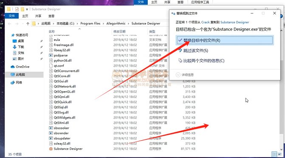The image size is (285, 158).
Task: Open the quick access toolbar dropdown arrow
Action: click(27, 9)
